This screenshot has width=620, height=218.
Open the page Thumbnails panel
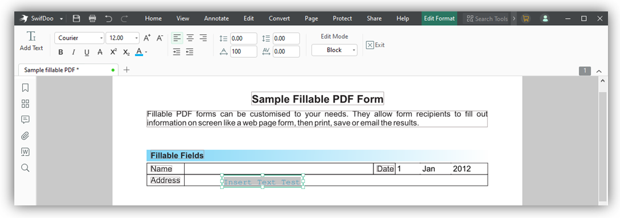pyautogui.click(x=25, y=104)
